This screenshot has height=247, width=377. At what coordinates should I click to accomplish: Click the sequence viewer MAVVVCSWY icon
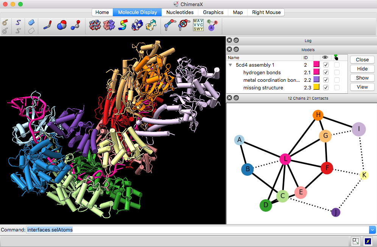pyautogui.click(x=198, y=25)
